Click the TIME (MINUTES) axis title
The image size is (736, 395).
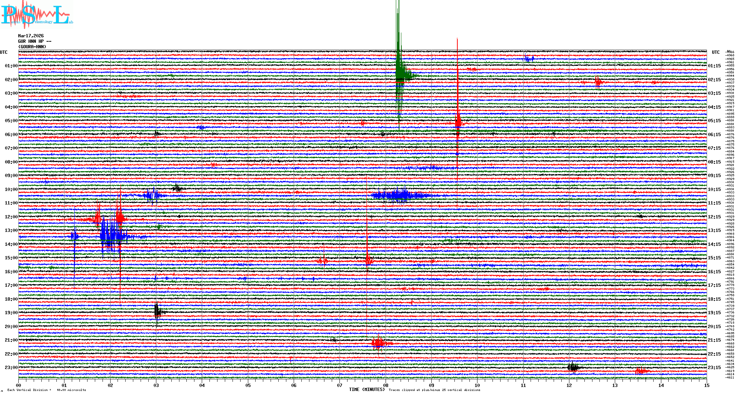click(367, 390)
